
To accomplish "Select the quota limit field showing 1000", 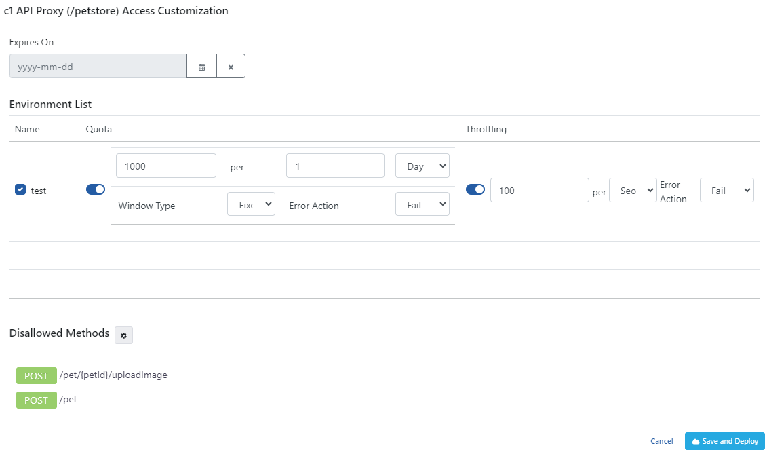I will point(165,166).
